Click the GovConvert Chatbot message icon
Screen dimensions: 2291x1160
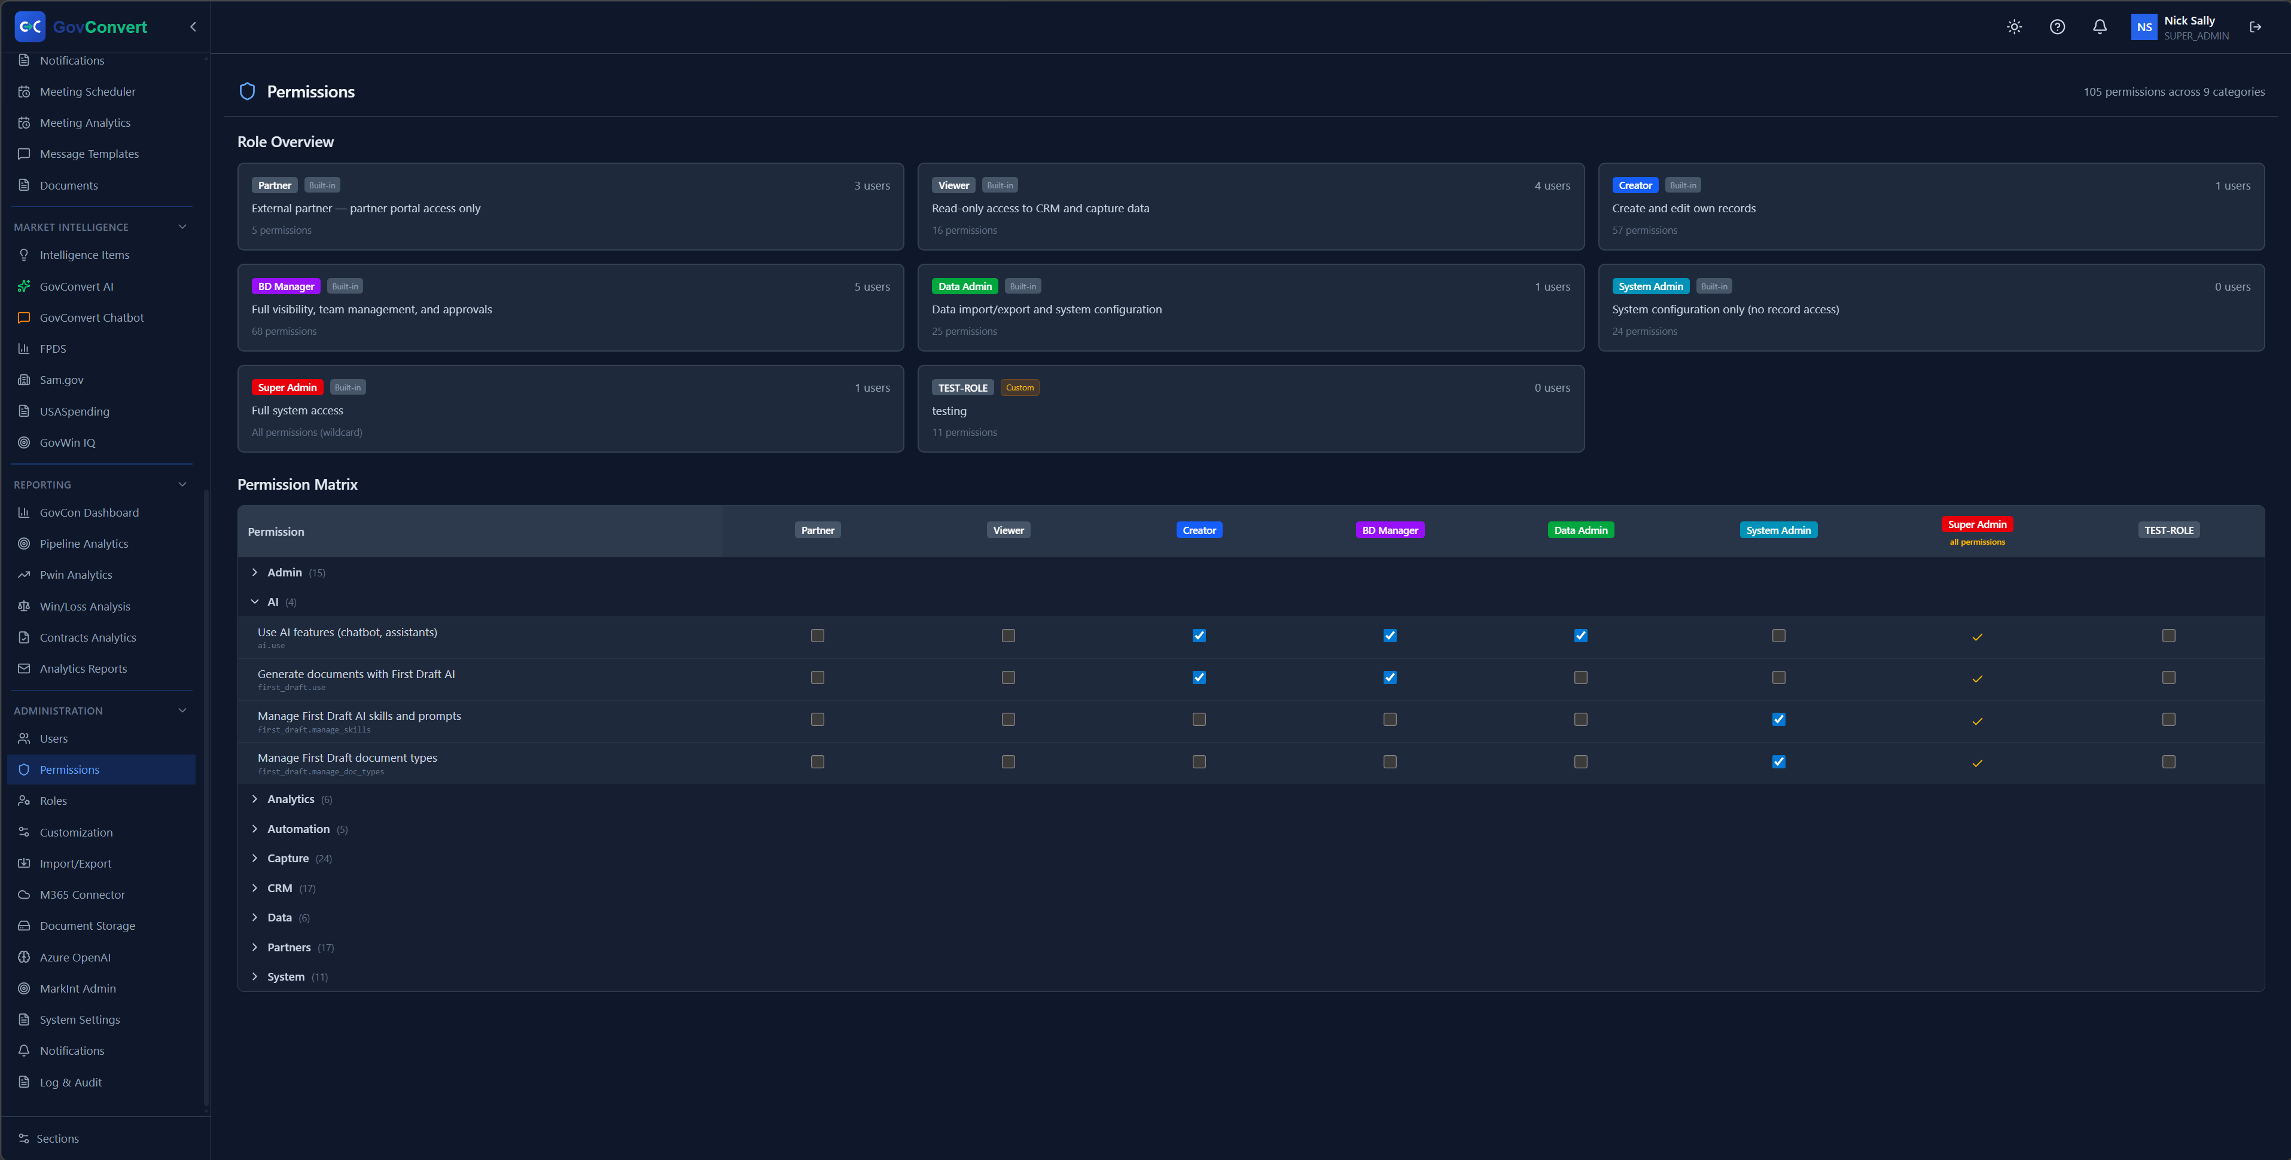click(24, 318)
